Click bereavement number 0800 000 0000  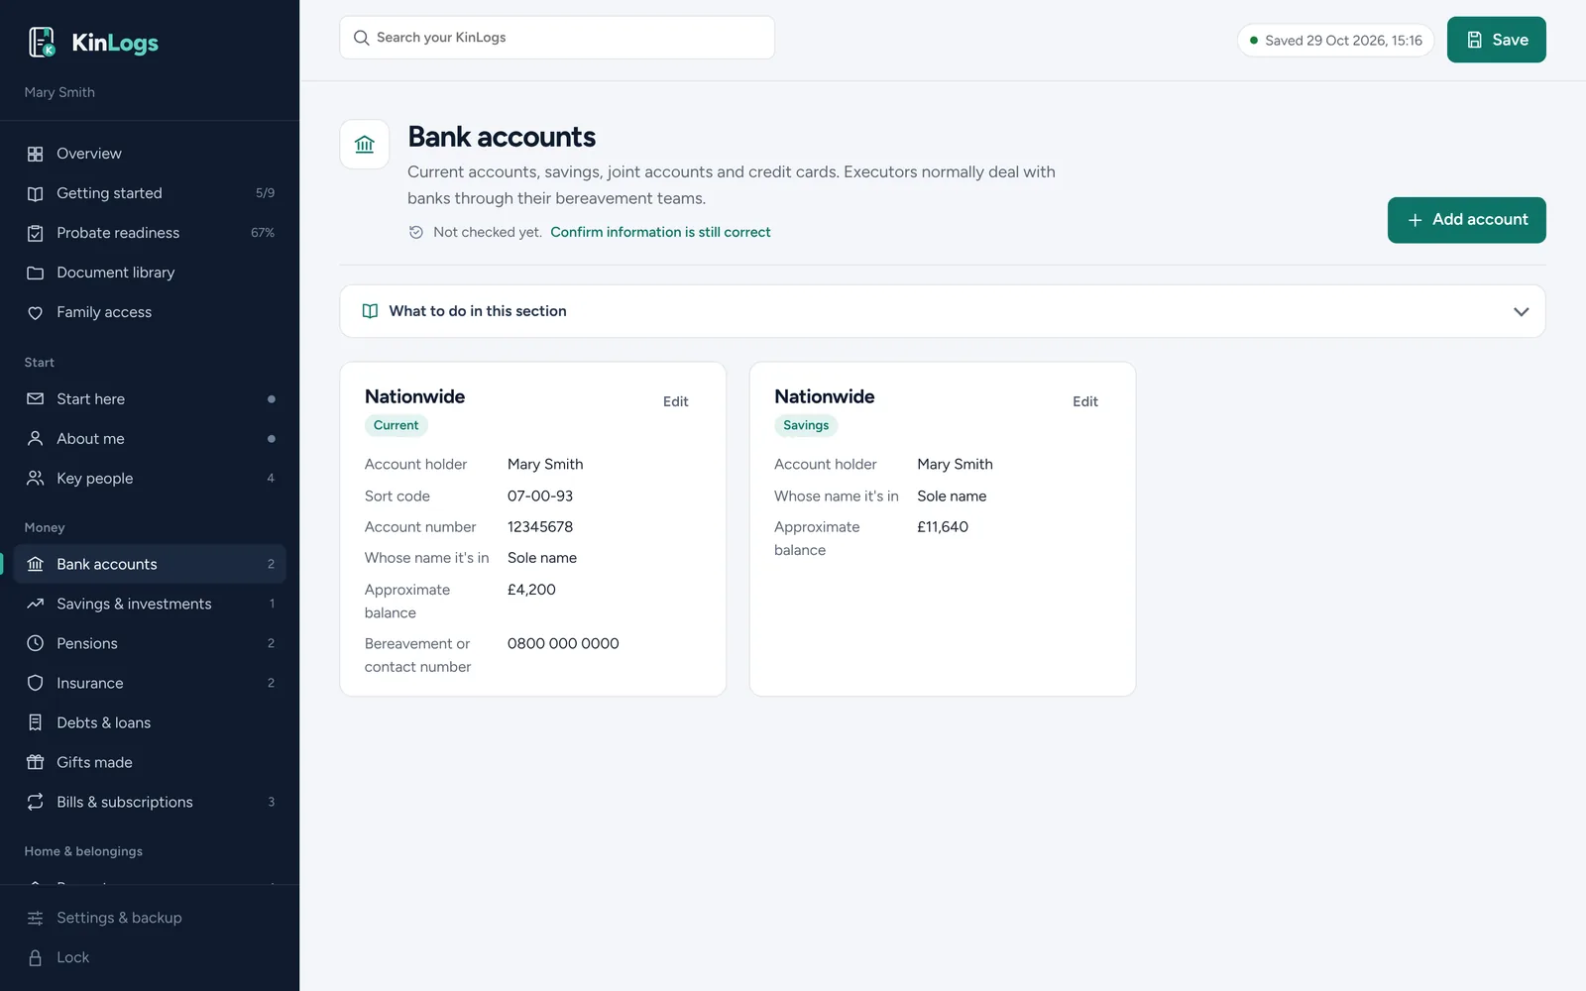[563, 644]
